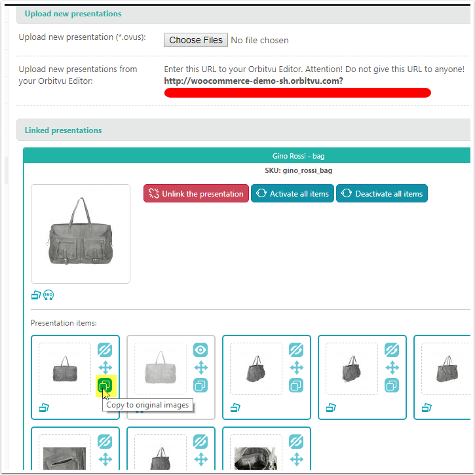Toggle visibility of the pocket close-up item

(105, 442)
